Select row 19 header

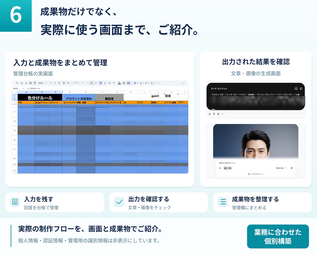(15, 130)
